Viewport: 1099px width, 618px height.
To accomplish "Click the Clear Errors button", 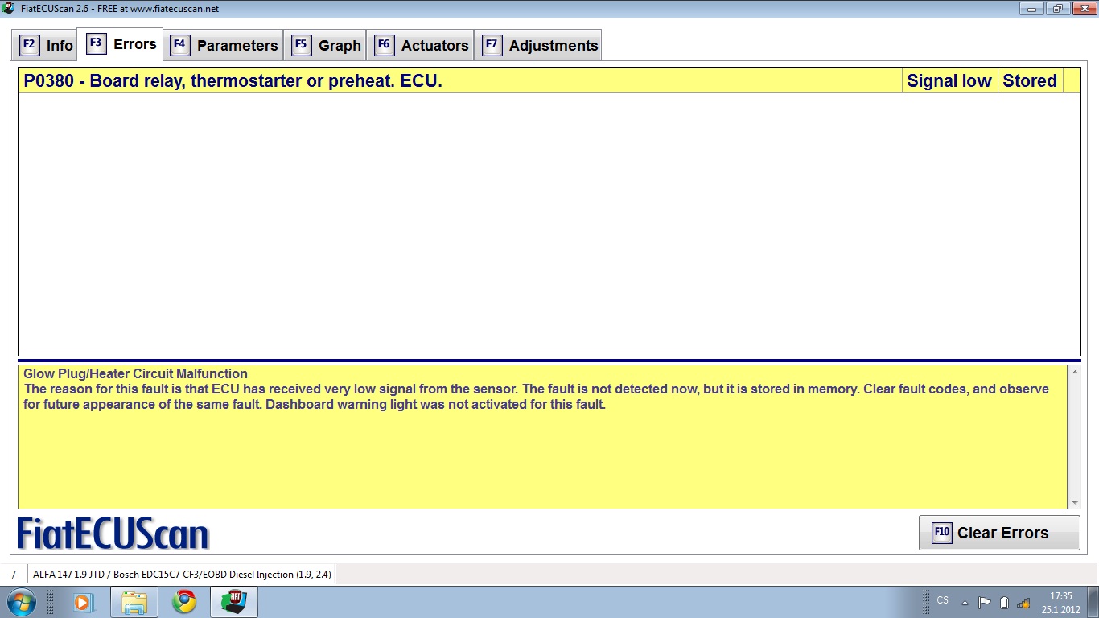I will click(x=999, y=533).
